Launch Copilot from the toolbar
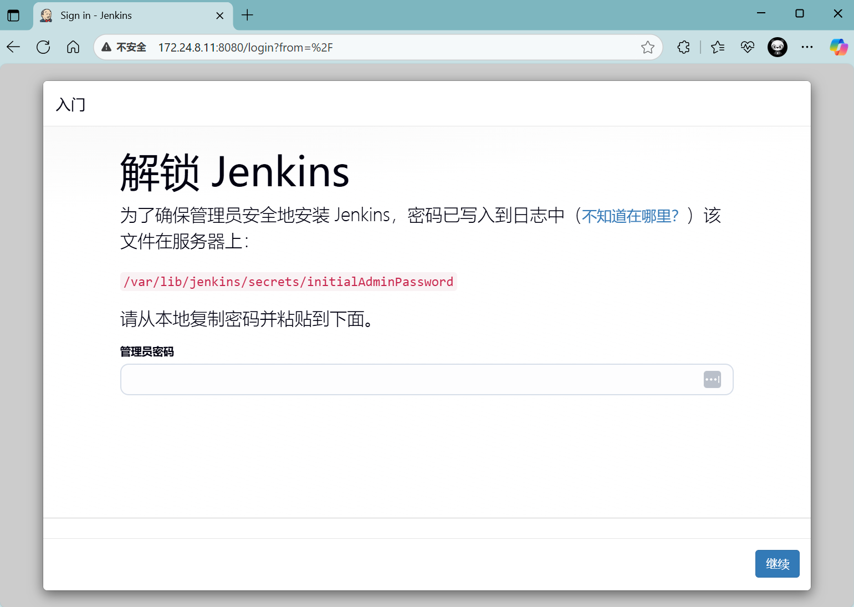This screenshot has height=607, width=854. coord(838,48)
